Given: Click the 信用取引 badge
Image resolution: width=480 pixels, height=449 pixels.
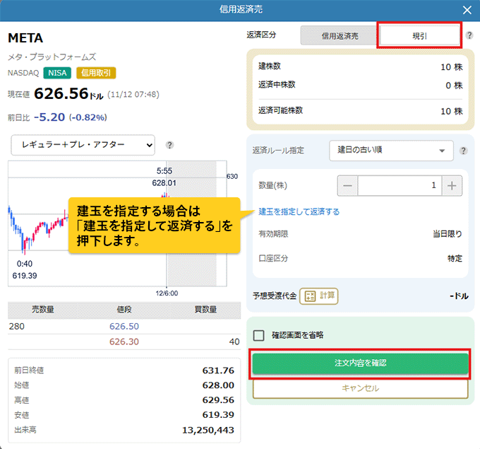Looking at the screenshot, I should [95, 72].
